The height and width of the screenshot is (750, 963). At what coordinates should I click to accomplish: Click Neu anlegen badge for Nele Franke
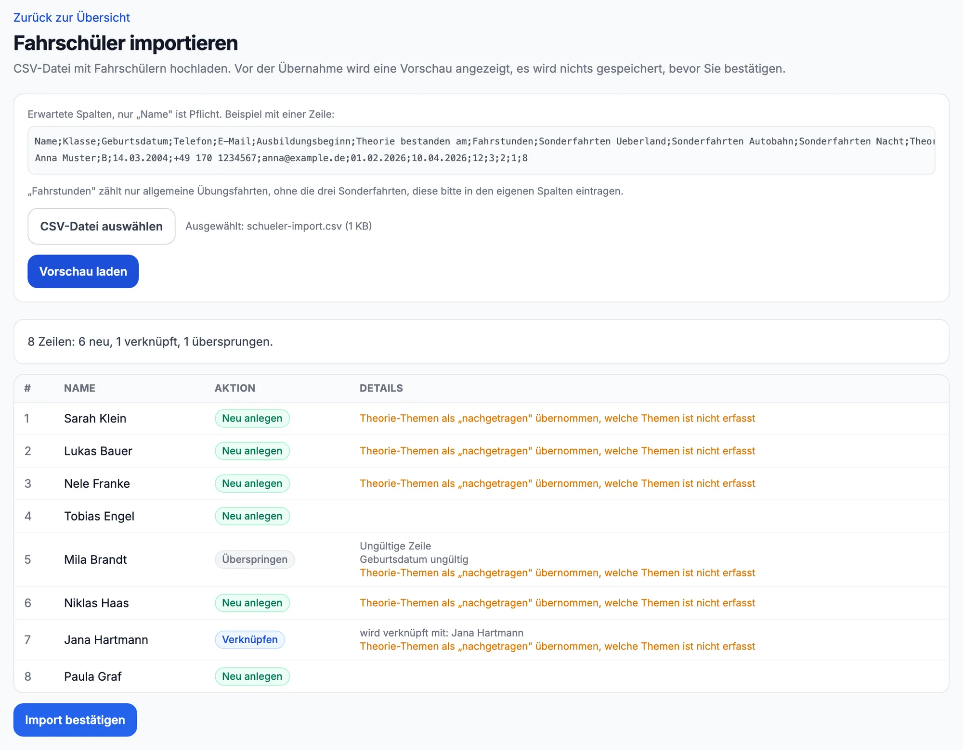252,483
